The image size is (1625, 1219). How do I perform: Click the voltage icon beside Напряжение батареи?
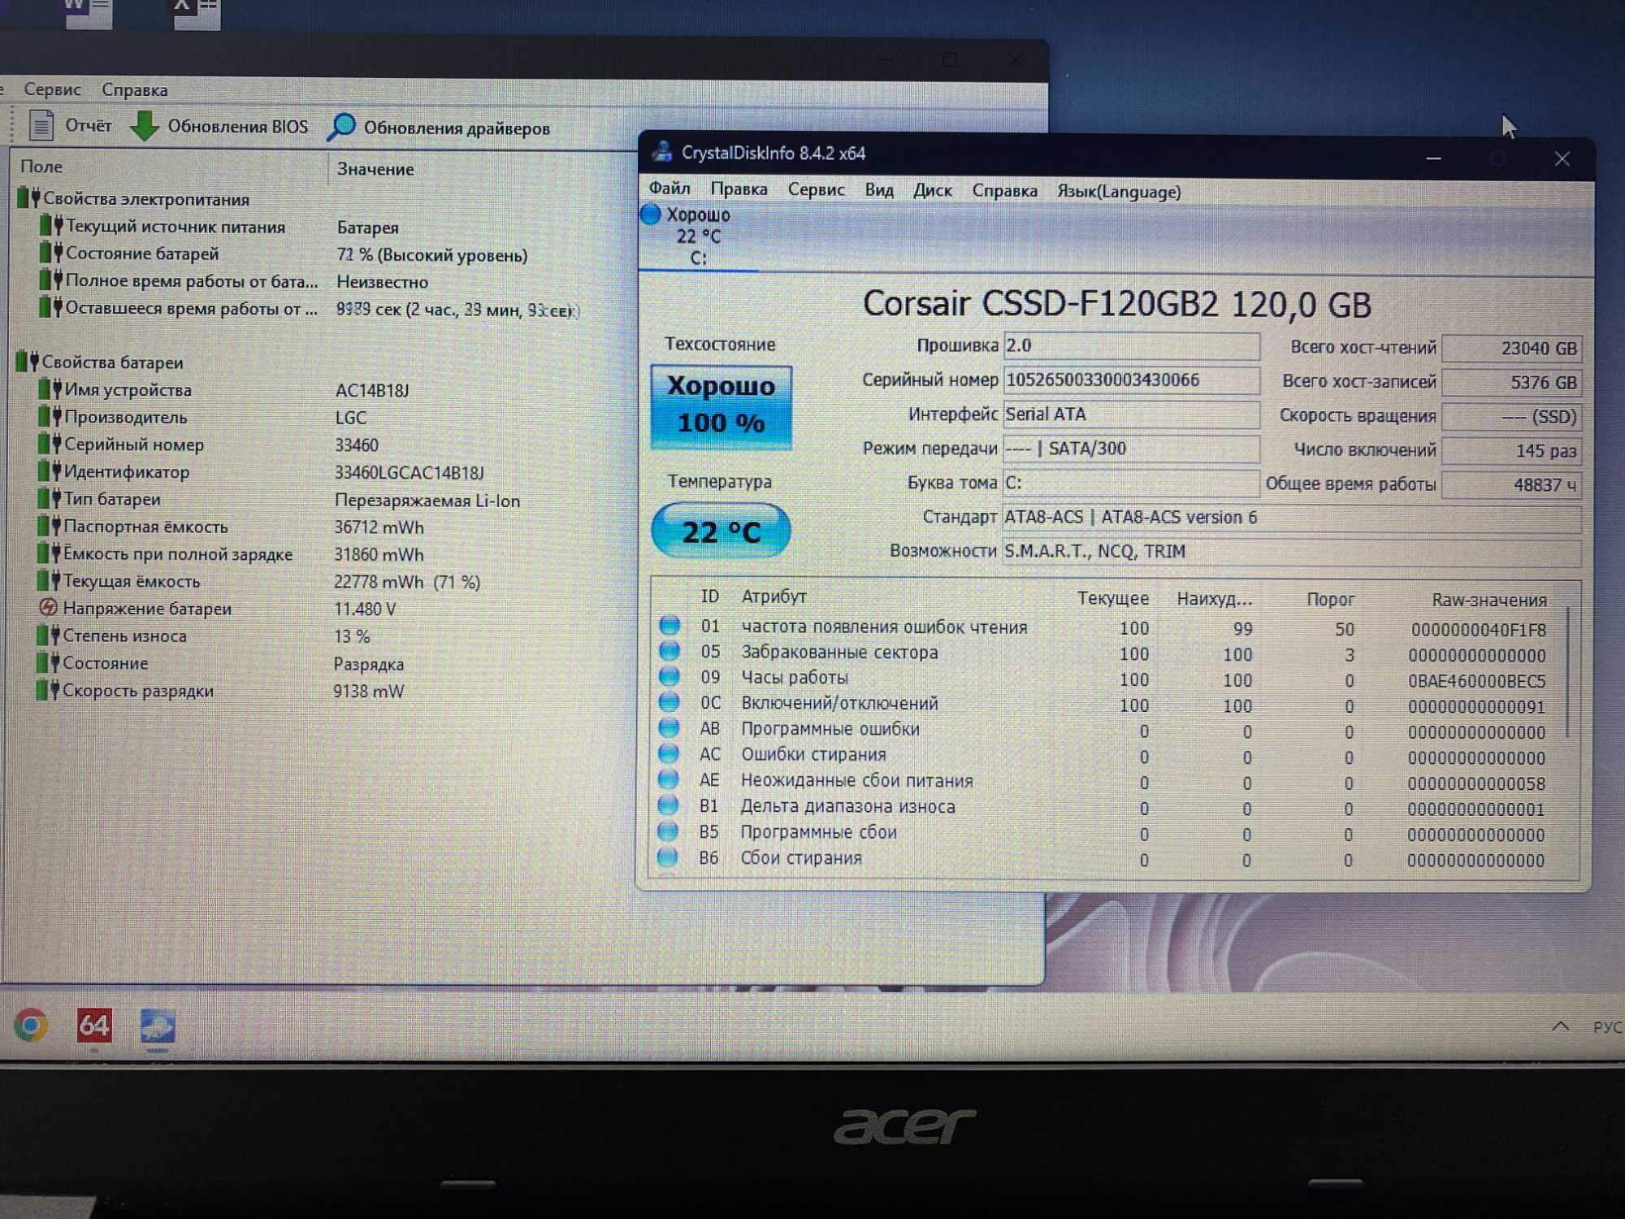pos(48,607)
